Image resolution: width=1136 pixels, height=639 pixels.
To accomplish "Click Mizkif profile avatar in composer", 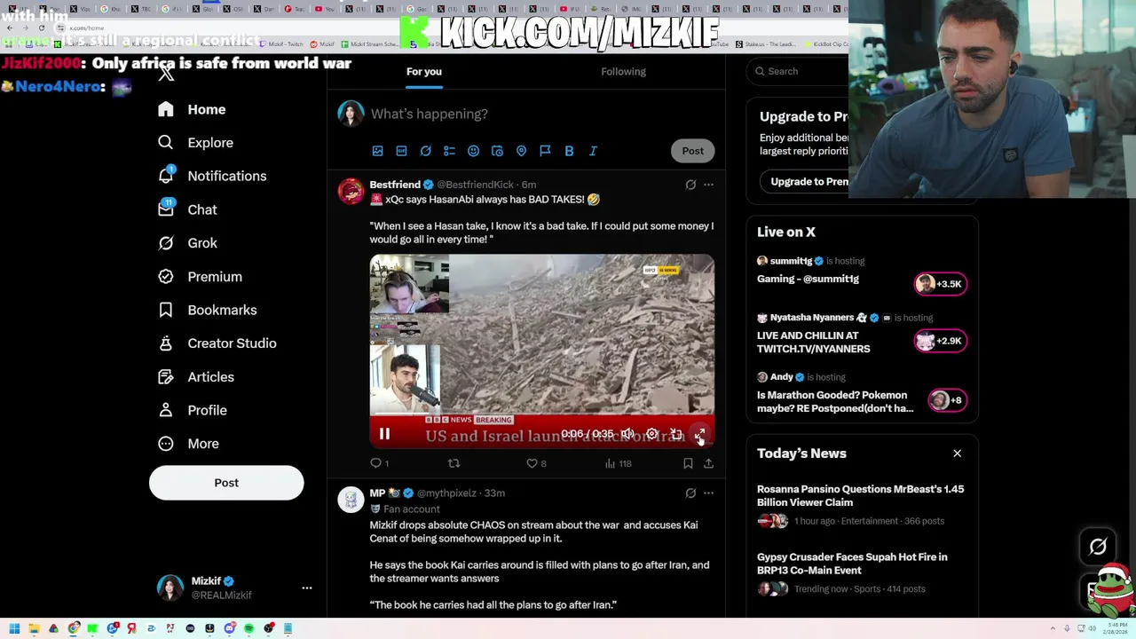I will pyautogui.click(x=351, y=114).
